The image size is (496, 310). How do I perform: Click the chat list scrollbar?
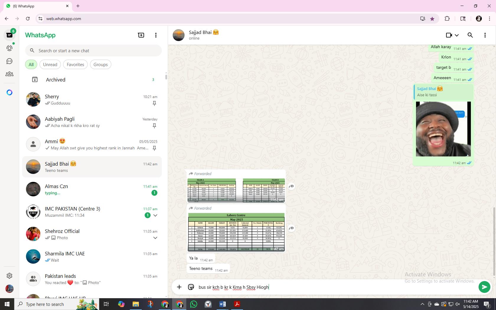tap(166, 77)
